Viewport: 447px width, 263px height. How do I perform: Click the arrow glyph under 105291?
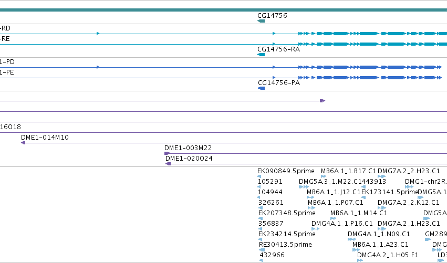tap(259, 187)
